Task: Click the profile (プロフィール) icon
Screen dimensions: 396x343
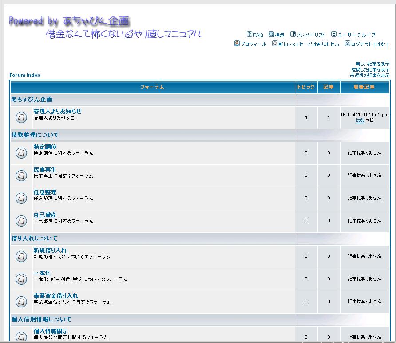Action: click(x=237, y=44)
